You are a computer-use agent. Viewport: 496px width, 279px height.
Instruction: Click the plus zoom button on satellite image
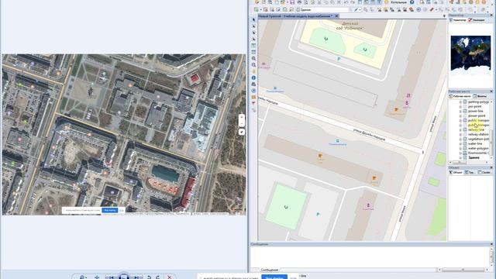coord(241,117)
